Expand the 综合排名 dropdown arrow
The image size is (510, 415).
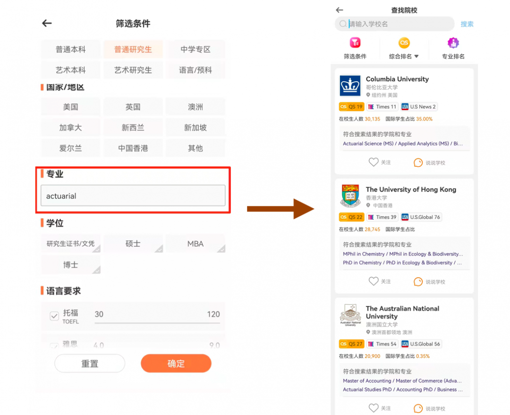coord(416,57)
